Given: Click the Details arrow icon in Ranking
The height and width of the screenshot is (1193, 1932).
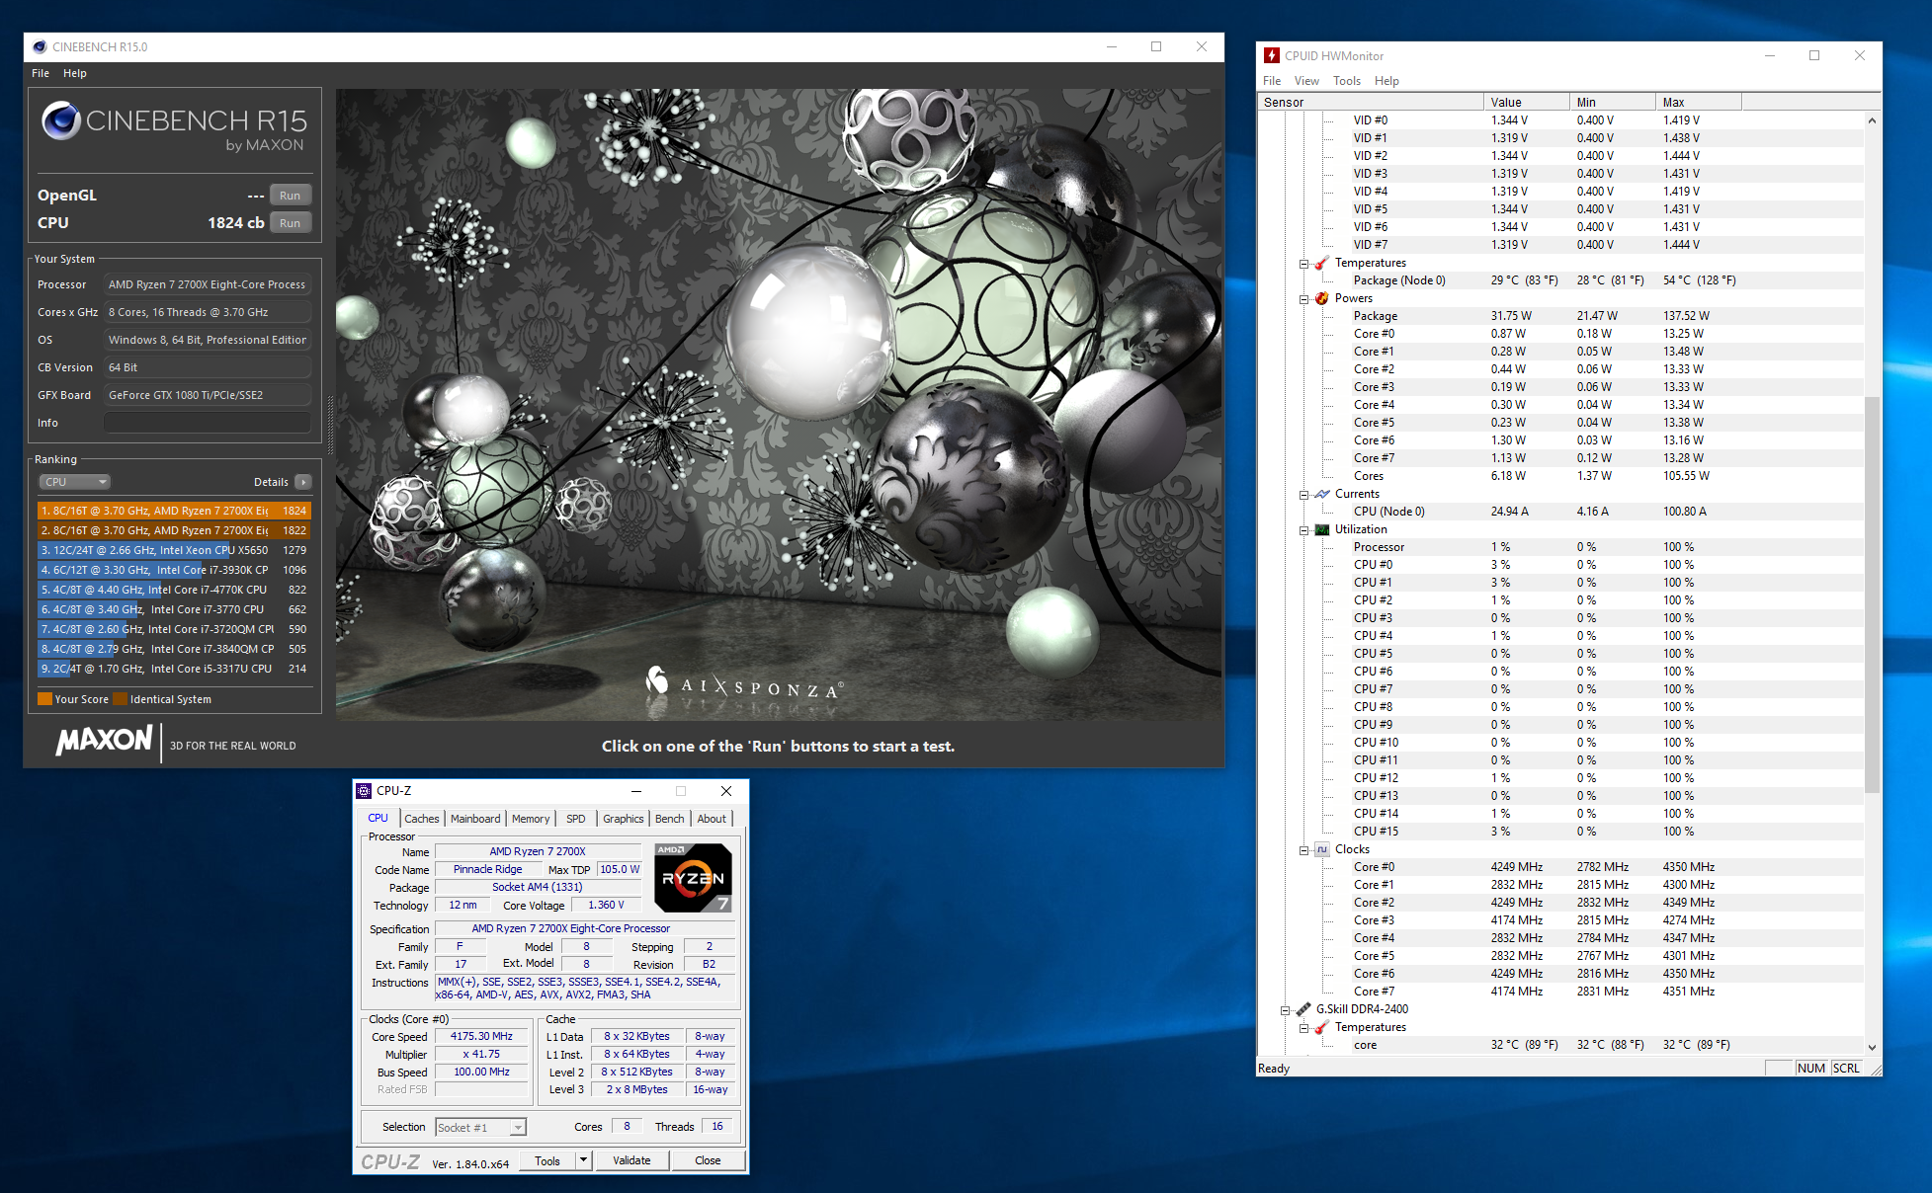Looking at the screenshot, I should coord(303,482).
